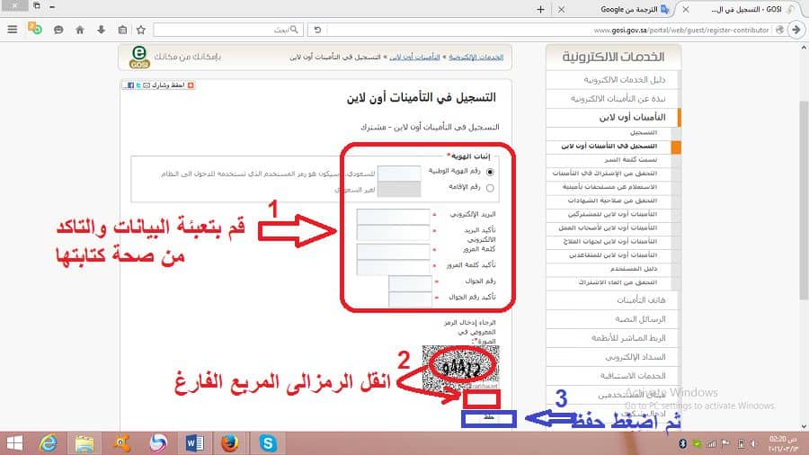Click the Bluetooth tray icon

682,443
